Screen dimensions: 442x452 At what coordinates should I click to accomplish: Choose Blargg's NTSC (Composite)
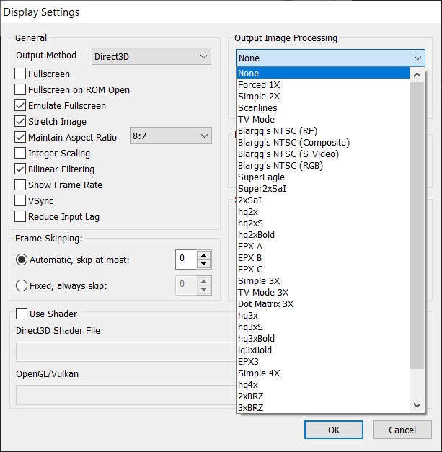point(323,143)
